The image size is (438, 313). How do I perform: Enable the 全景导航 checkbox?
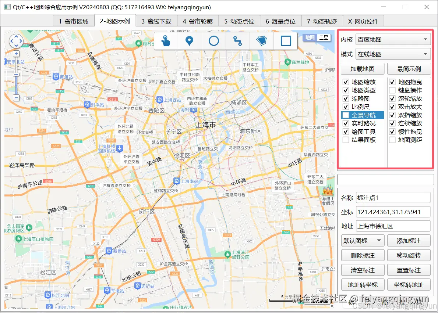click(x=345, y=115)
